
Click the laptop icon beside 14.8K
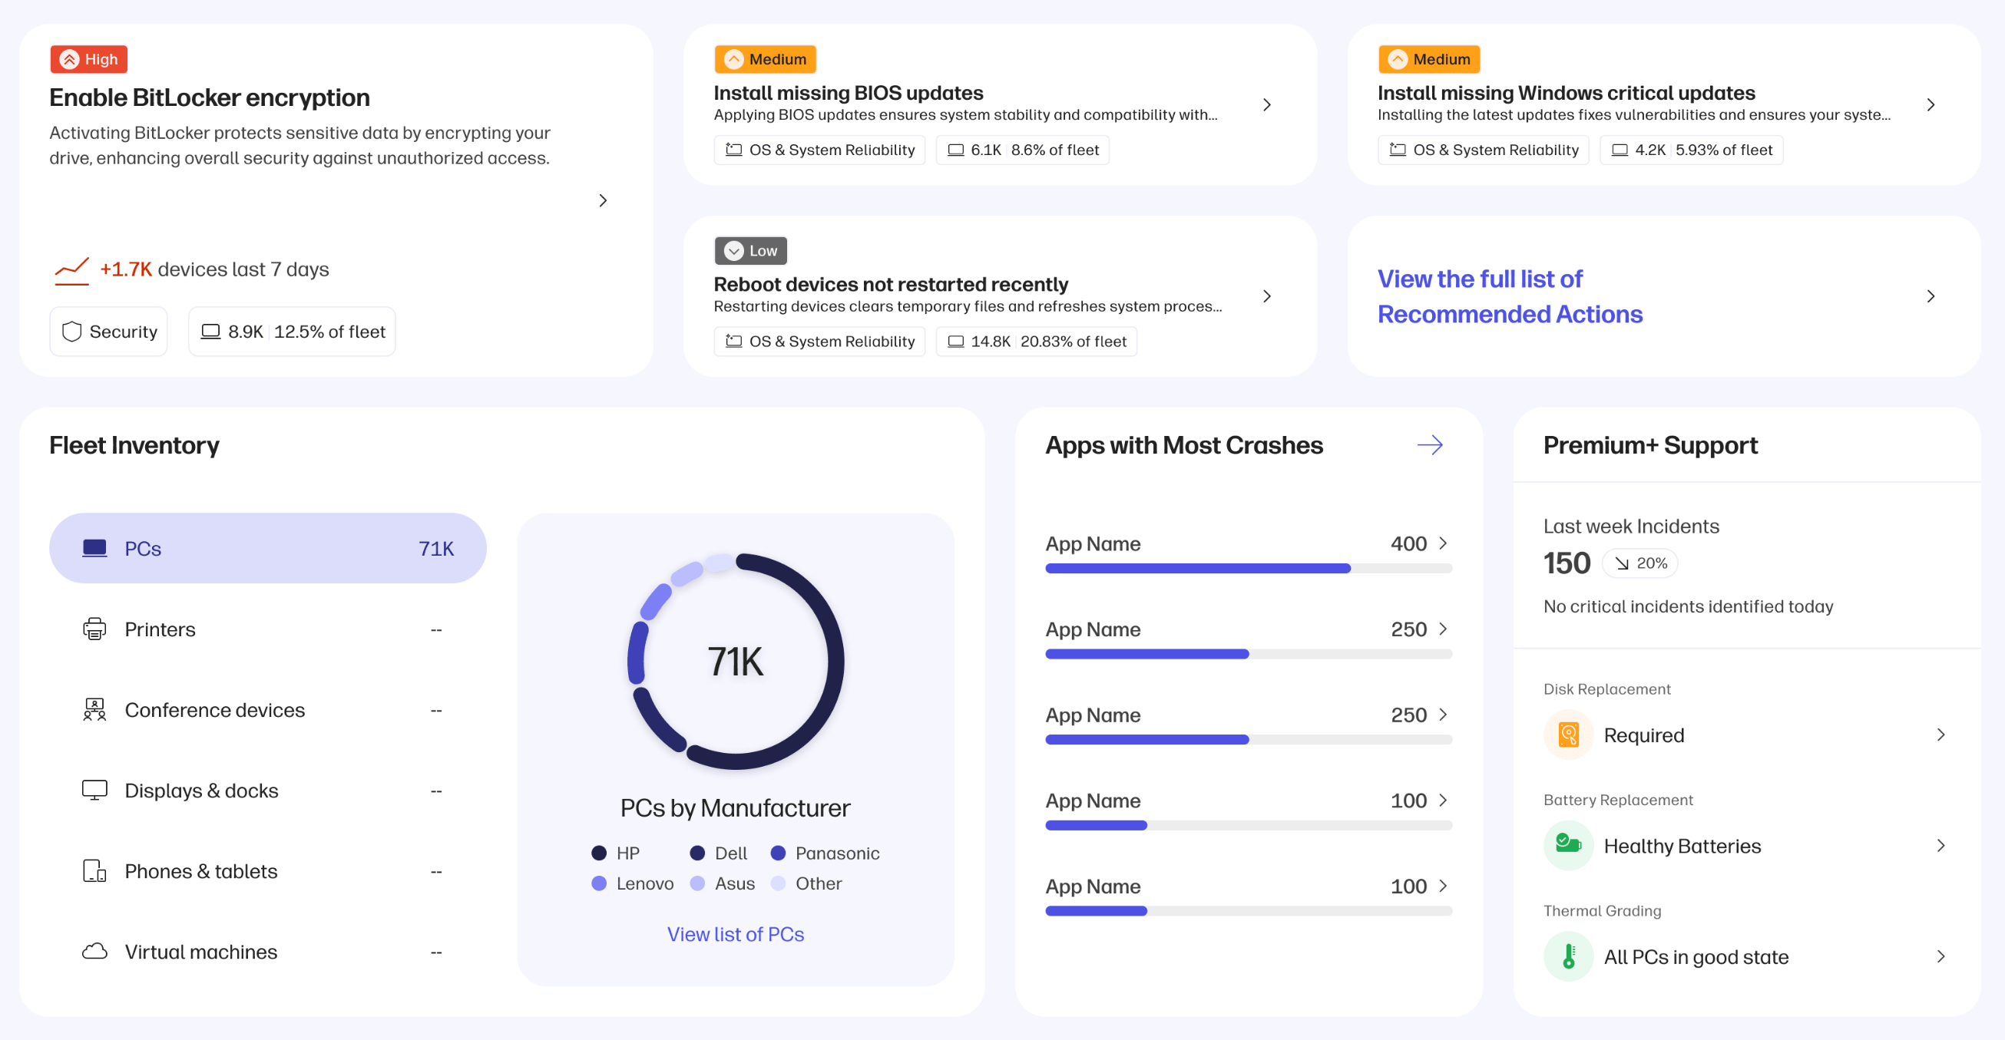tap(955, 342)
